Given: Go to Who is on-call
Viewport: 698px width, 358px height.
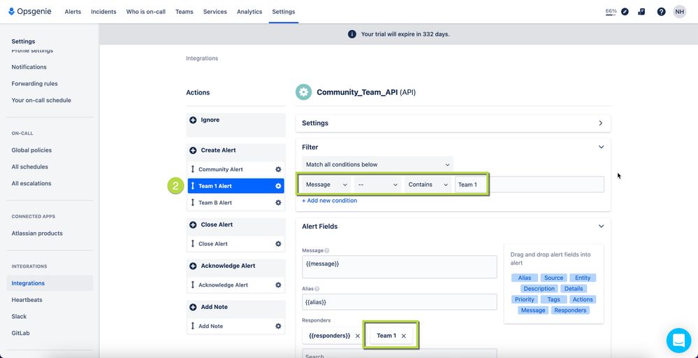Looking at the screenshot, I should (145, 12).
